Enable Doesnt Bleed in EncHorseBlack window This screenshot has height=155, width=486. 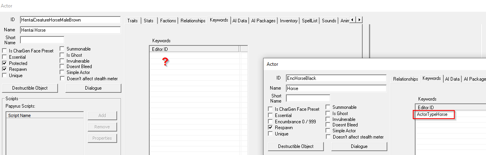point(328,125)
